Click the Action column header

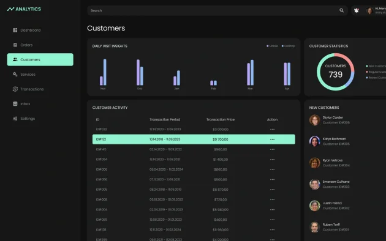pyautogui.click(x=272, y=120)
